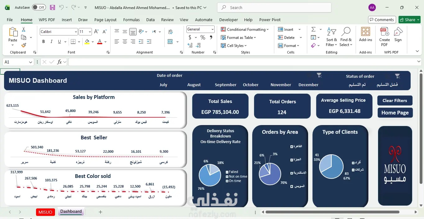Toggle the multi-select icon on Status of order slicer
Screen dimensions: 424x219
tap(387, 76)
